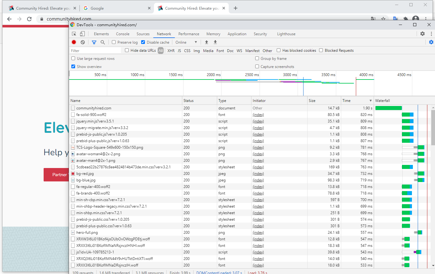Open the DevTools three-dot more menu
This screenshot has height=274, width=435.
pos(431,34)
